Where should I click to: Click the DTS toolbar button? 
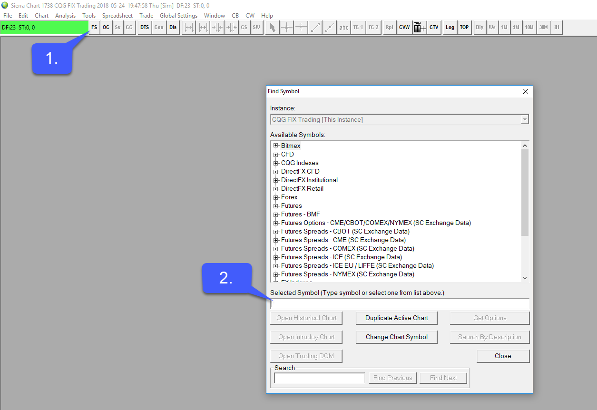pos(145,28)
